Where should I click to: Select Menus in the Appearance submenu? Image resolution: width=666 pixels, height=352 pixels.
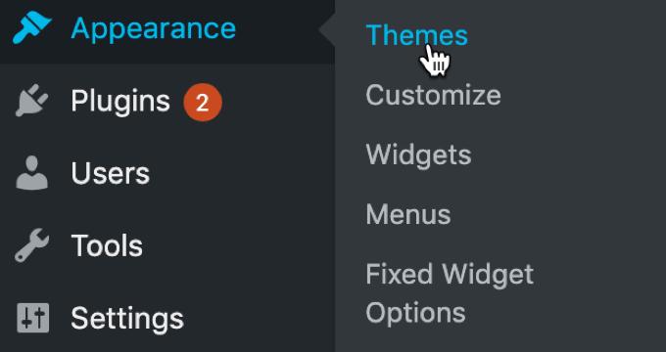click(408, 214)
